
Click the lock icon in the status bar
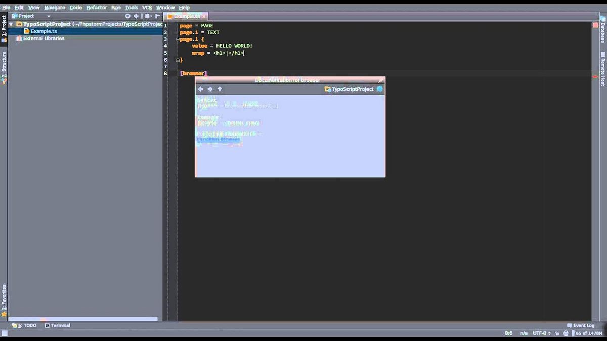pos(557,333)
